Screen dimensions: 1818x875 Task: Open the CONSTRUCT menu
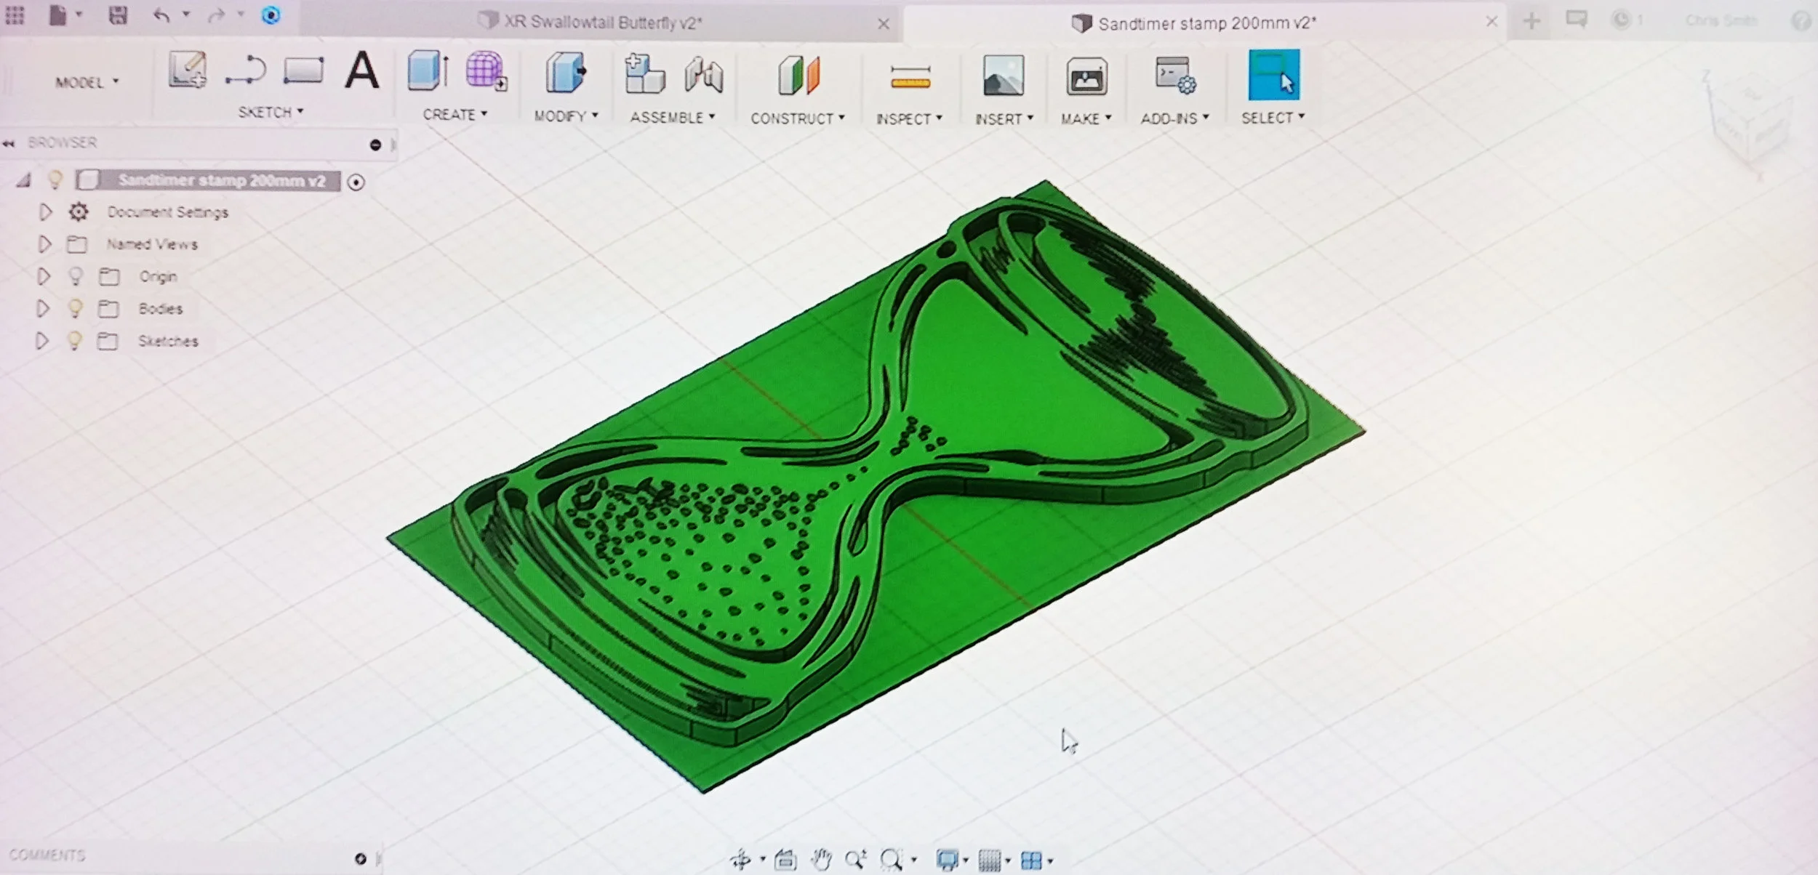pos(798,118)
